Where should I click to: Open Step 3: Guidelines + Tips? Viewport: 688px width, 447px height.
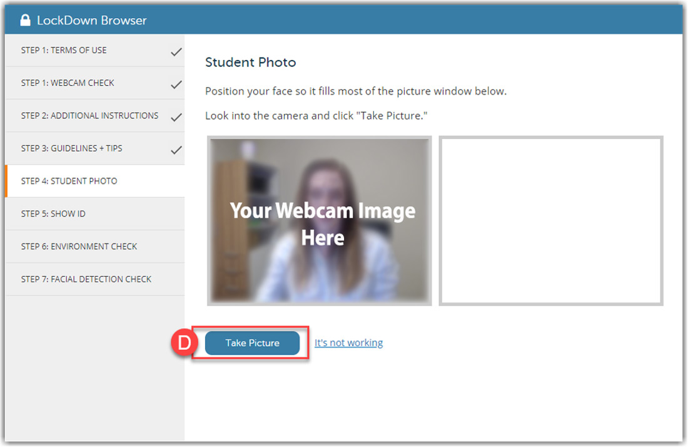[x=71, y=148]
